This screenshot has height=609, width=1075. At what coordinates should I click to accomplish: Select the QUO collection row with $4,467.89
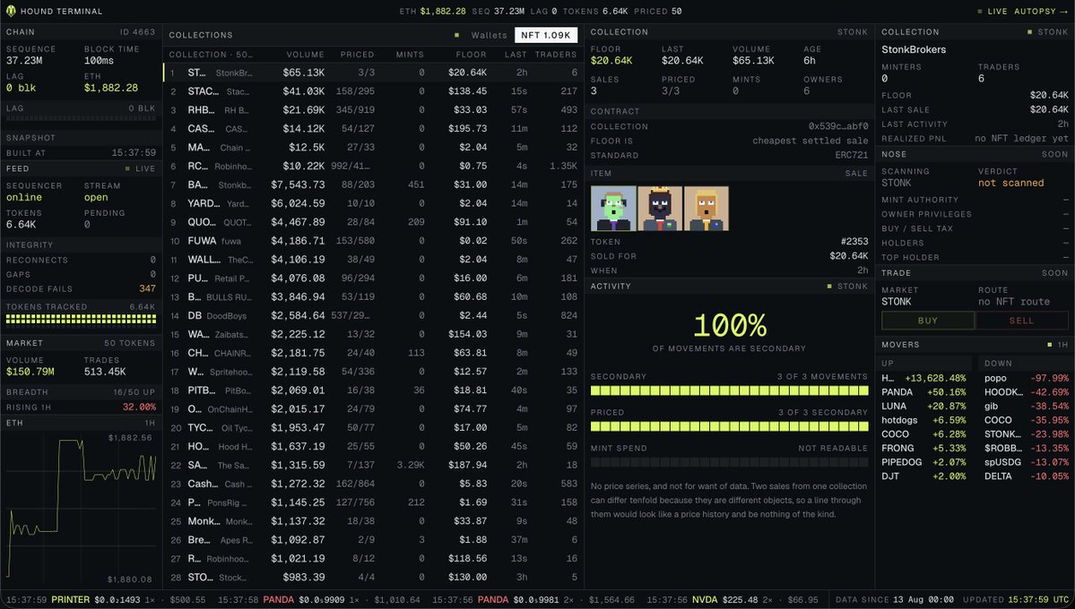(x=374, y=222)
